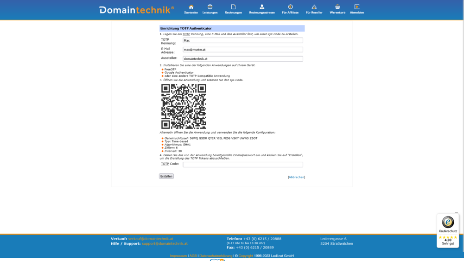Click the TOTP setup QR code image
This screenshot has height=261, width=464.
point(184,106)
